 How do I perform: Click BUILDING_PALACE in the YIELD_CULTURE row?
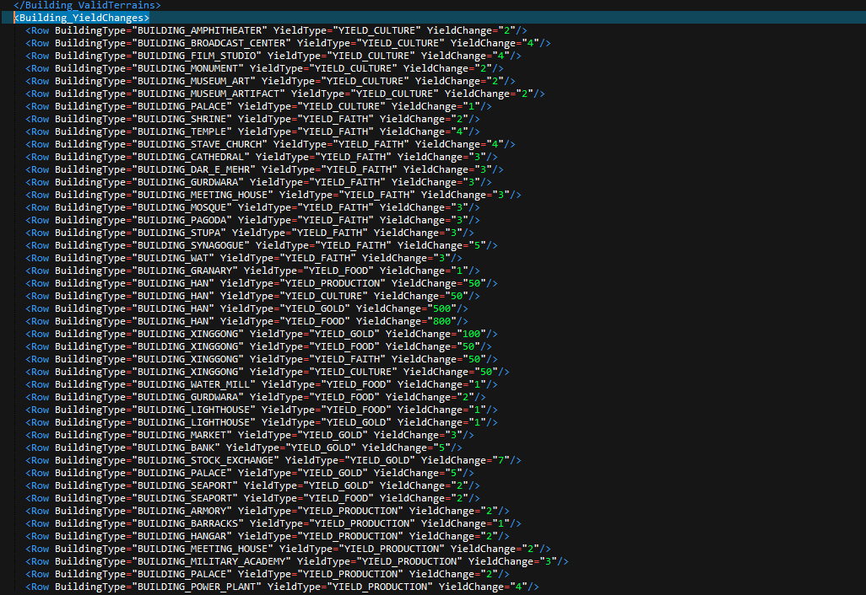(x=181, y=106)
